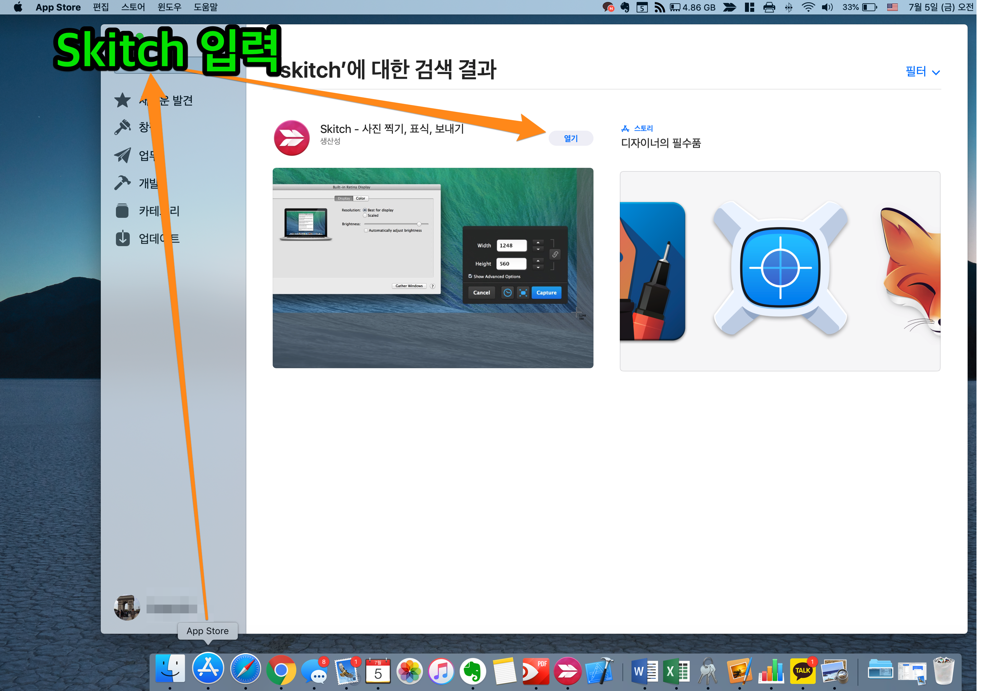
Task: Click the Create paintbrush sidebar icon
Action: coord(123,127)
